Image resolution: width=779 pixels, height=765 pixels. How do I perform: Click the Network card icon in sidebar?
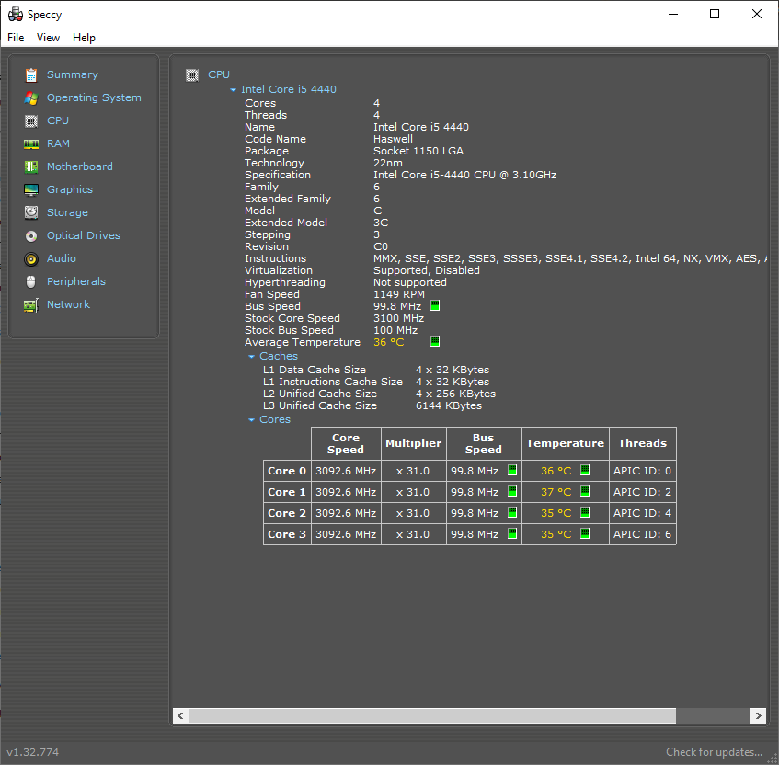30,305
